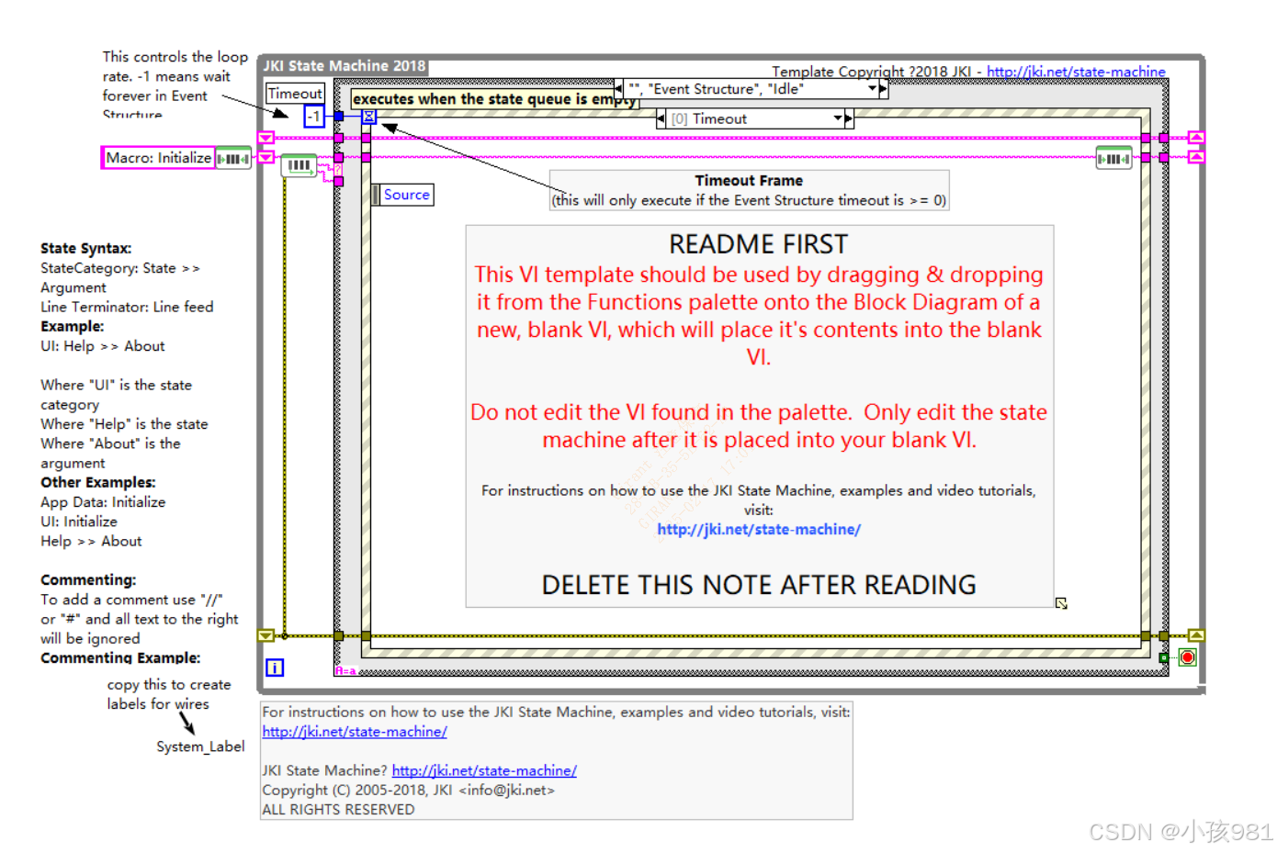
Task: Go to previous event case arrow
Action: click(661, 118)
